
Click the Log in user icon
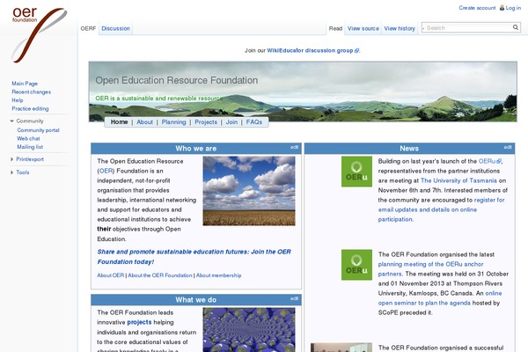[x=502, y=8]
